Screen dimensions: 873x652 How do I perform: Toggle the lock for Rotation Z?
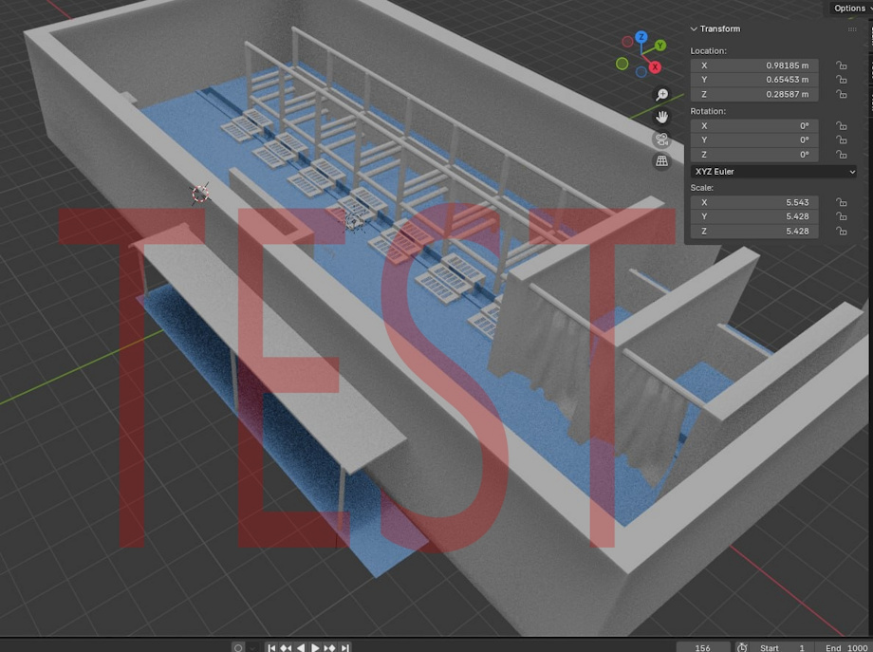(x=841, y=154)
